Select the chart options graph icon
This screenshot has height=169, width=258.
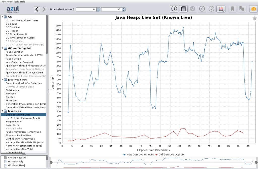point(221,9)
